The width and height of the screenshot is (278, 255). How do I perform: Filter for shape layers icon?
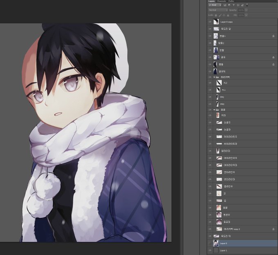coord(238,5)
